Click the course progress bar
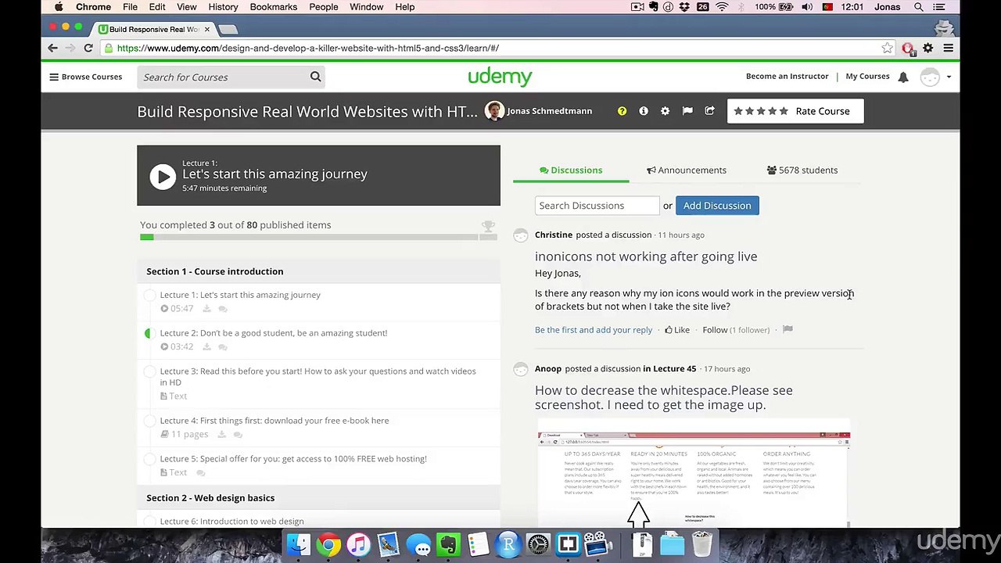 point(318,237)
